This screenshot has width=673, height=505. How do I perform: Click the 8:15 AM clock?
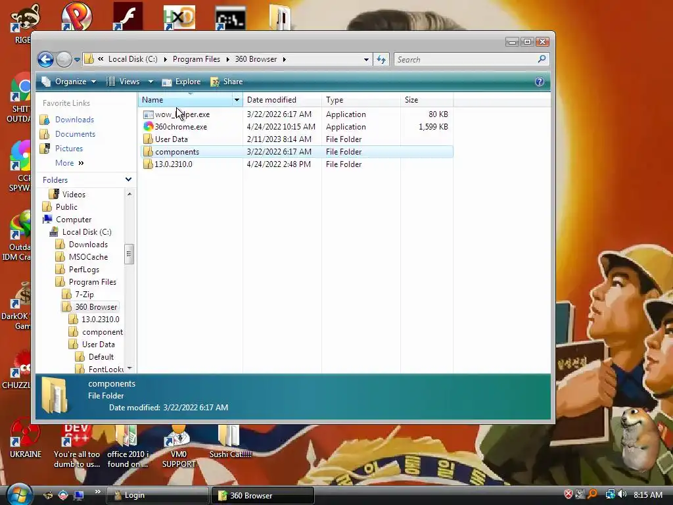click(x=647, y=494)
